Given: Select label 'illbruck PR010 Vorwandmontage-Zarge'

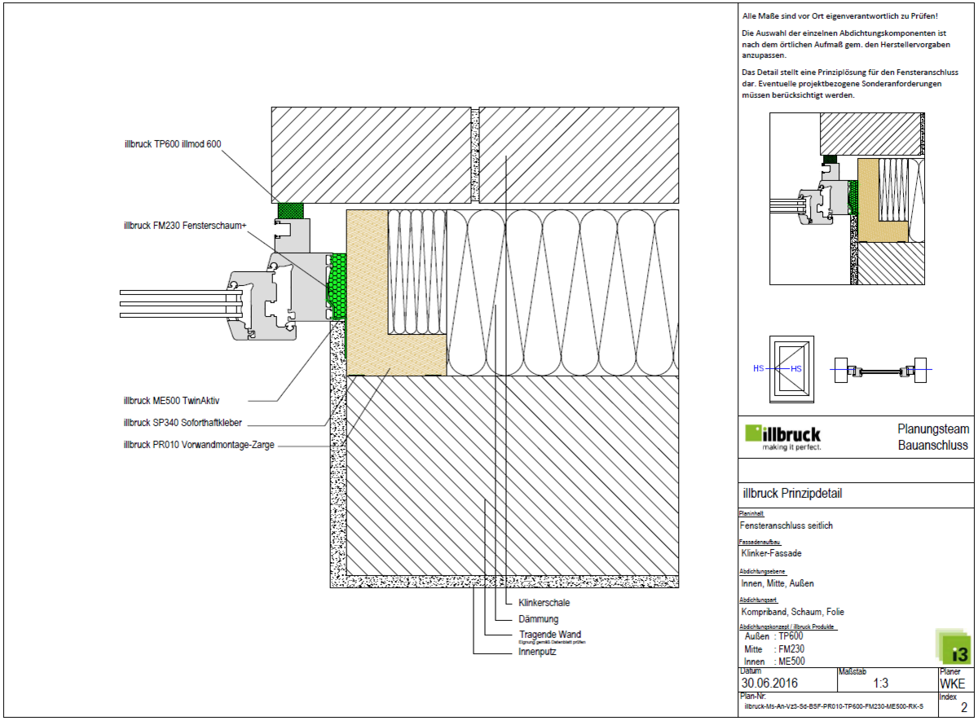Looking at the screenshot, I should click(199, 445).
